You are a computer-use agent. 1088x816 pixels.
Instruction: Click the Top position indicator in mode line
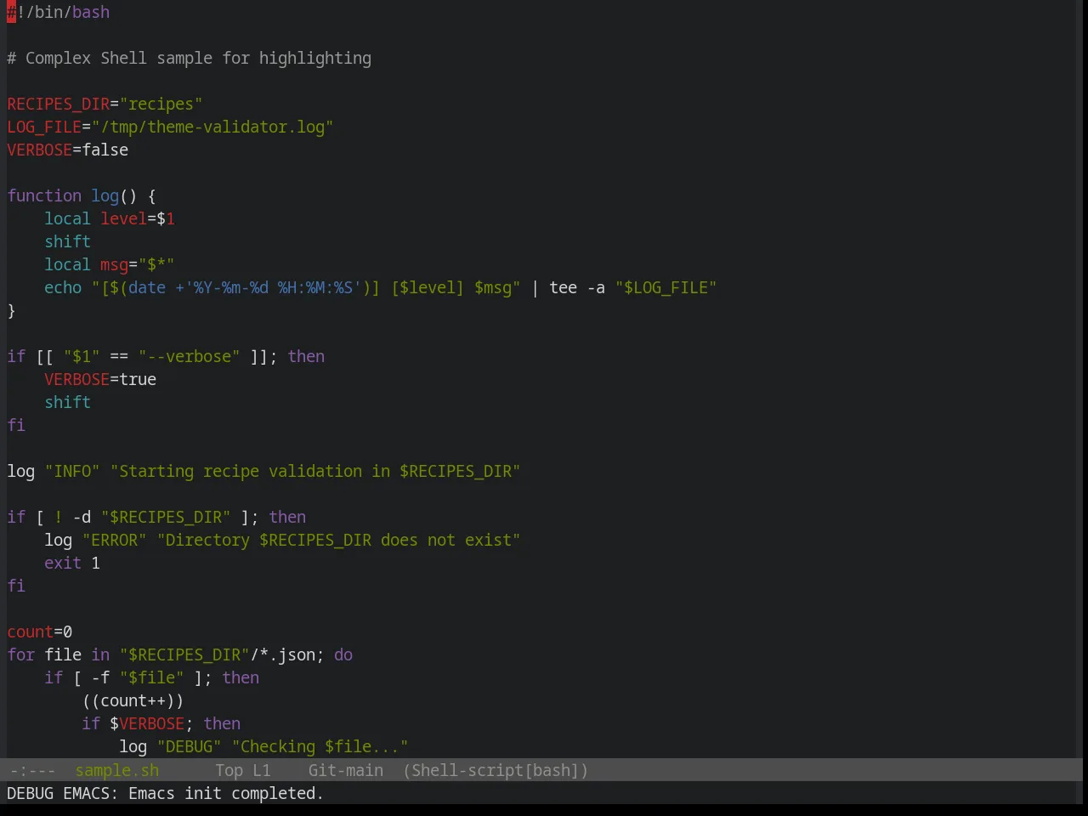coord(229,770)
